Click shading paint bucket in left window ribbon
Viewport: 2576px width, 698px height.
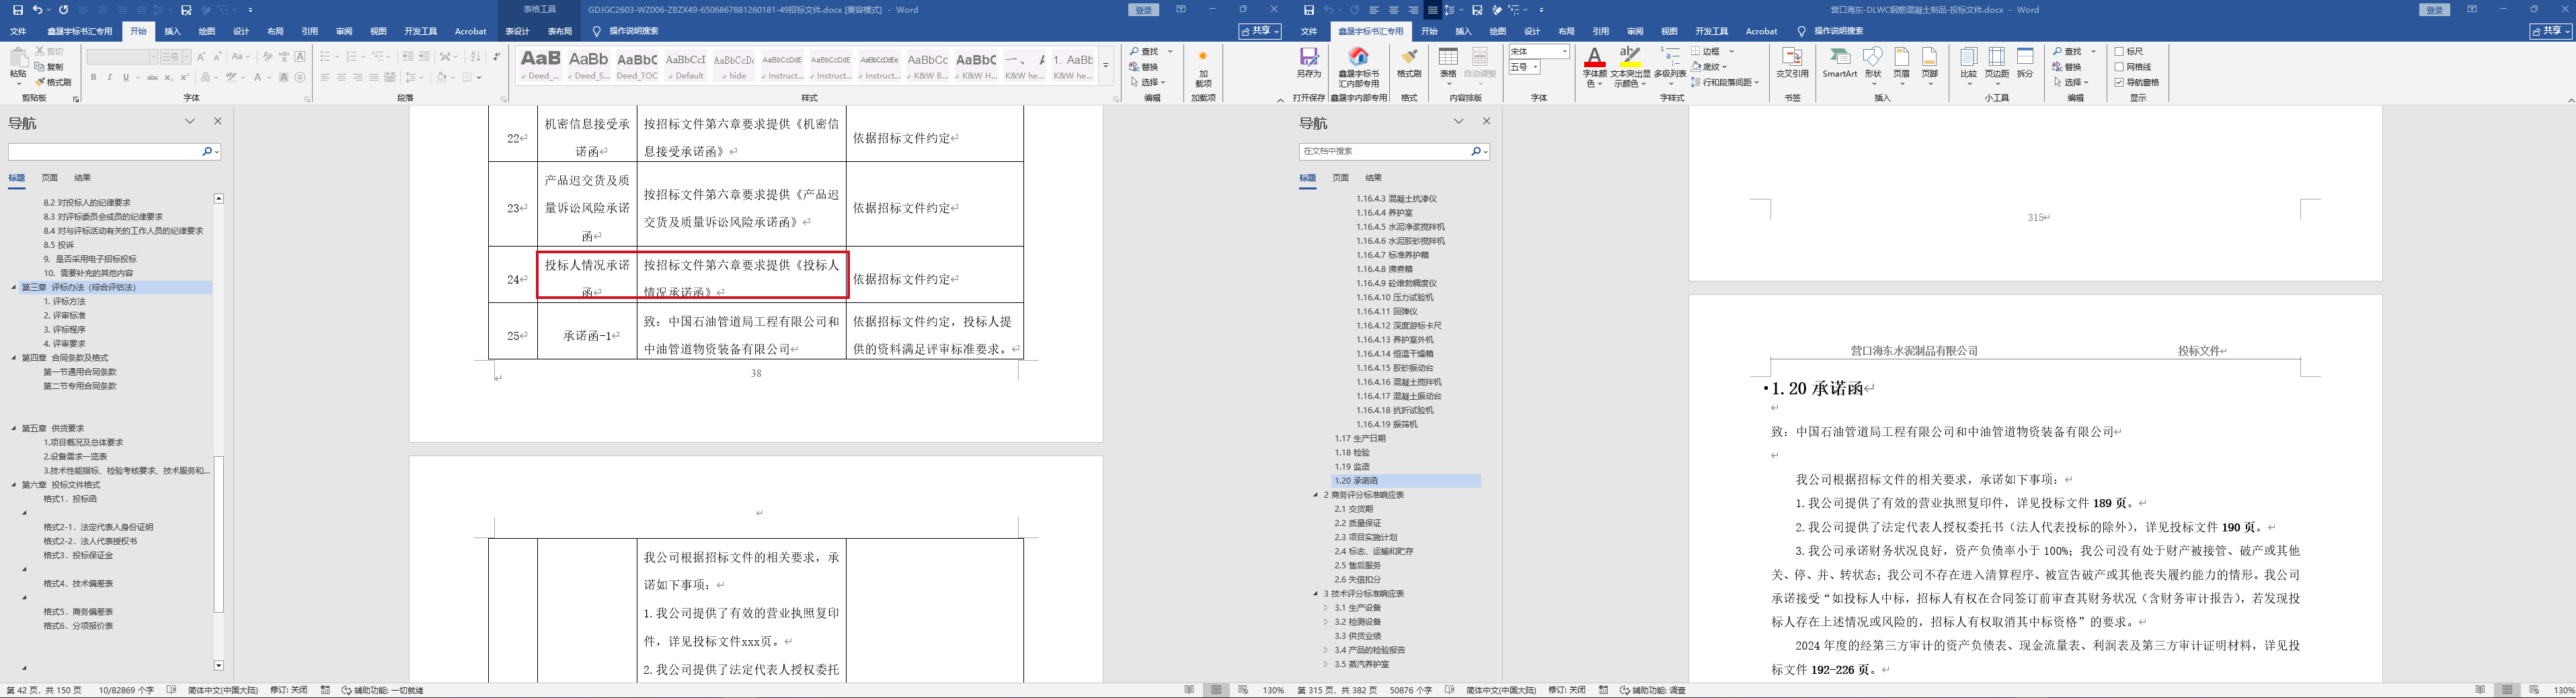tap(441, 77)
